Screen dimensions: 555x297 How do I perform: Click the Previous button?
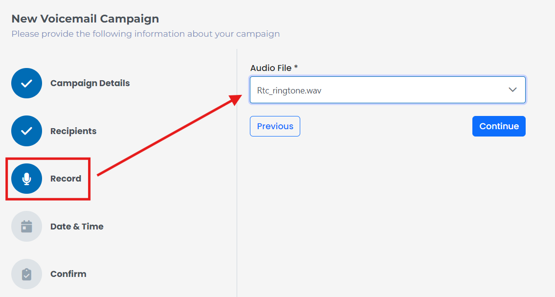click(x=275, y=126)
